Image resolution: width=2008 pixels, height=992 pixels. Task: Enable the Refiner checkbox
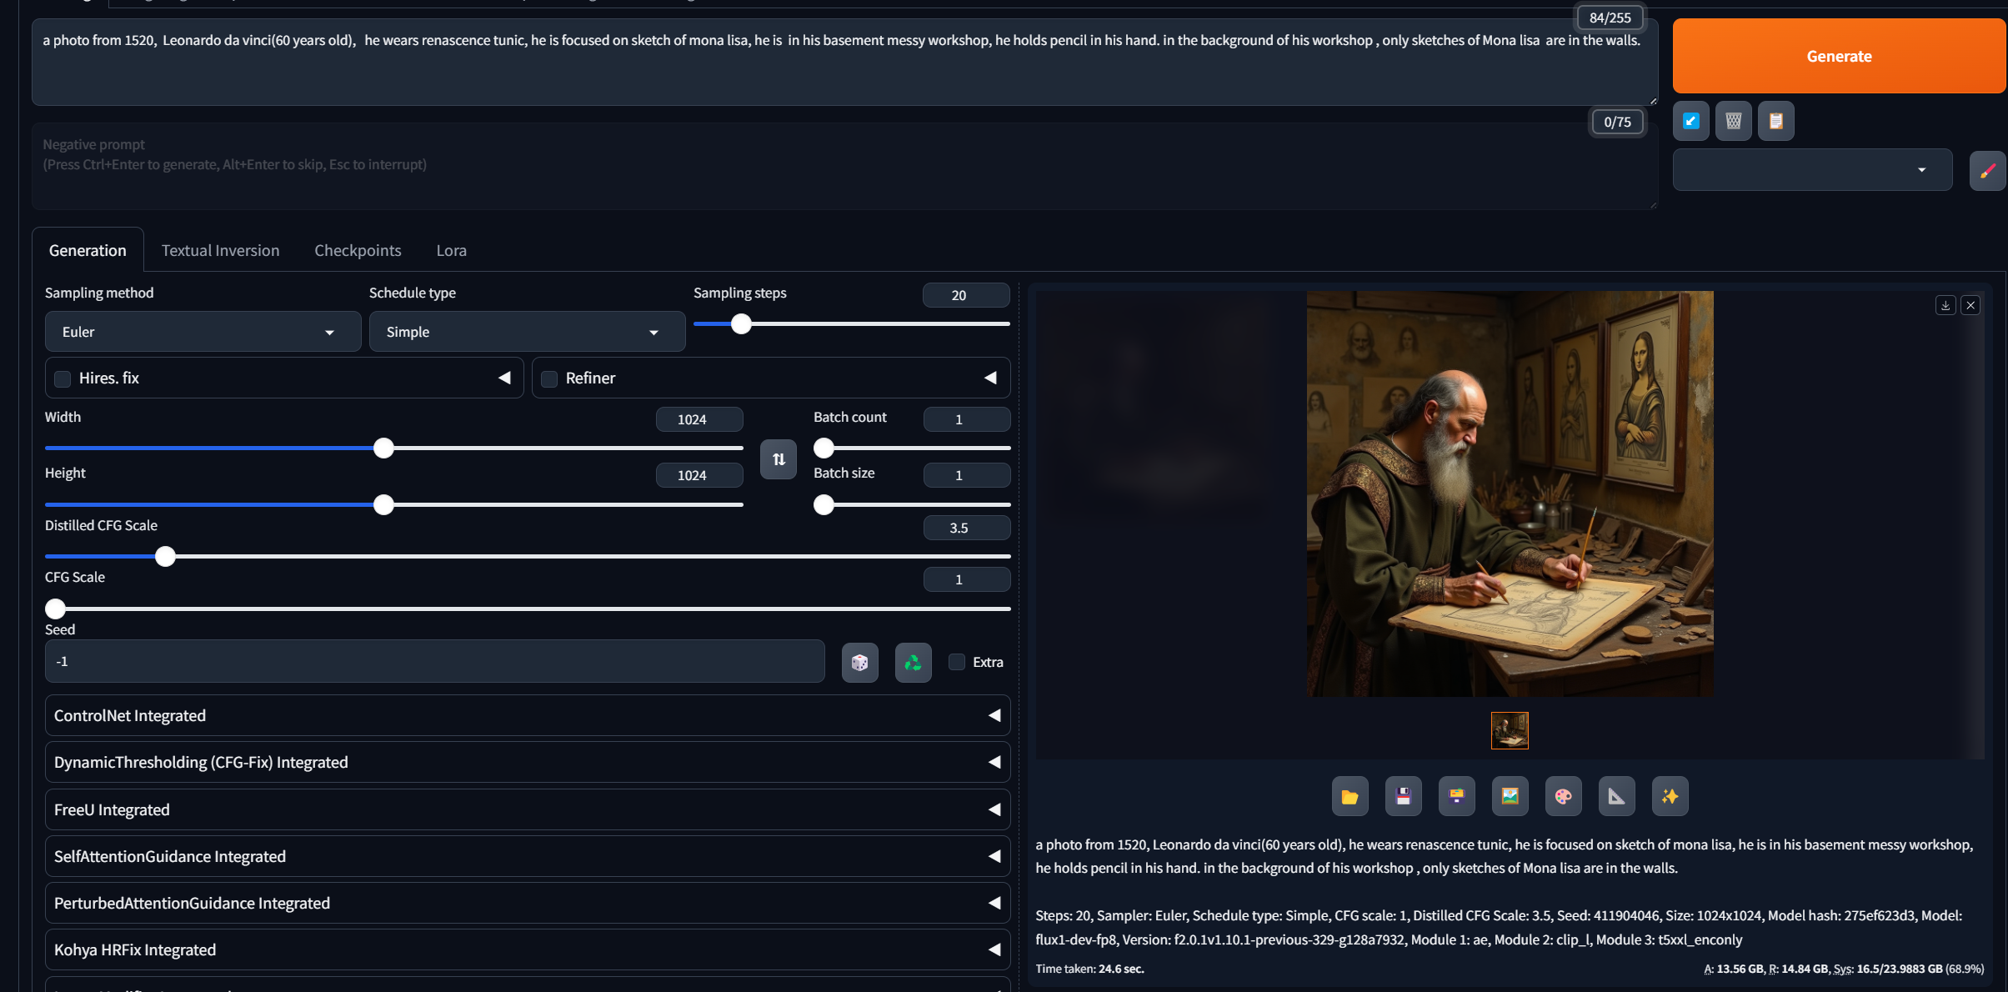click(x=549, y=379)
